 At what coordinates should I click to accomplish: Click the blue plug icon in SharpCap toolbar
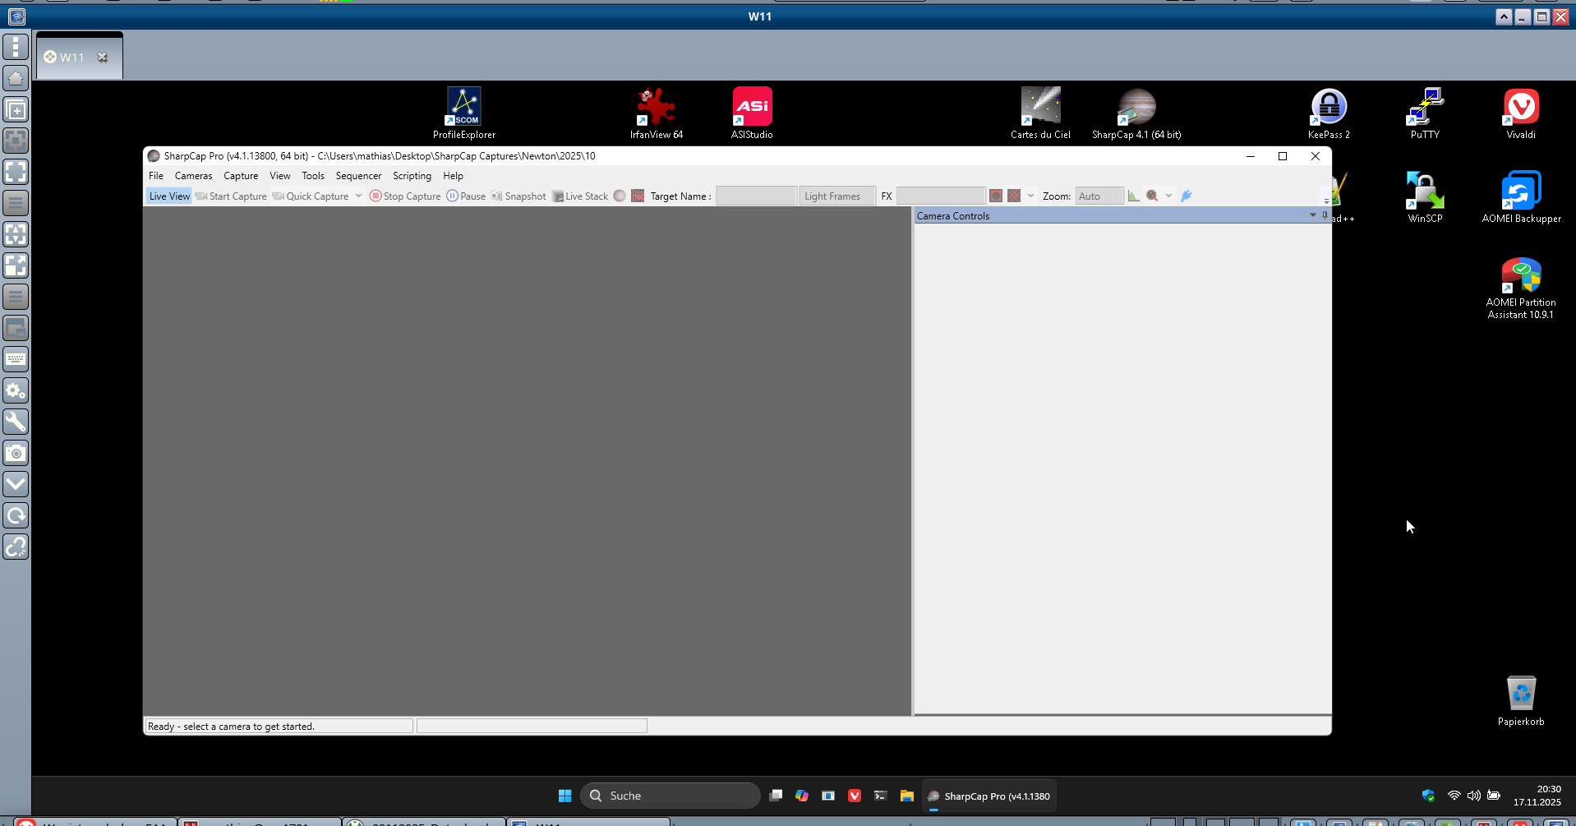click(x=1187, y=196)
